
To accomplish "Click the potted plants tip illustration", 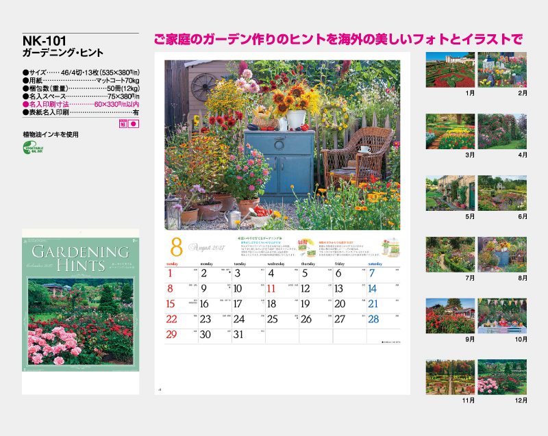I will pos(391,248).
